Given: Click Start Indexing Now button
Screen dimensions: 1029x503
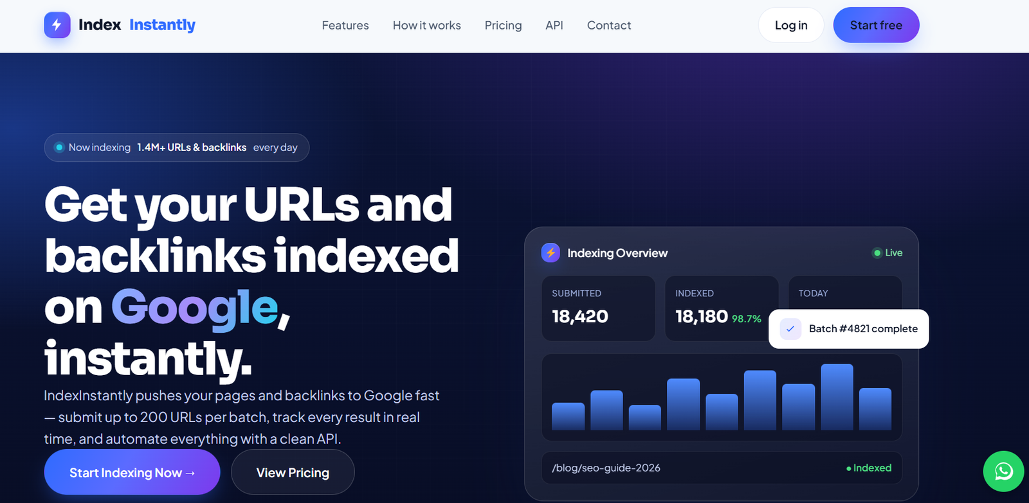Looking at the screenshot, I should pos(132,472).
